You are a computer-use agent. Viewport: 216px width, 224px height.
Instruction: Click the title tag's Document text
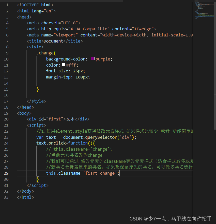[x=53, y=41]
